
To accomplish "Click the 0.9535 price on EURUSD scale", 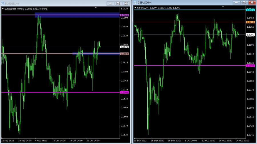I will point(124,135).
